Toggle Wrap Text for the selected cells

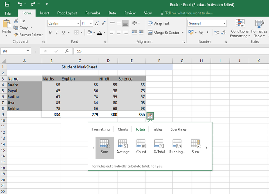(159, 24)
